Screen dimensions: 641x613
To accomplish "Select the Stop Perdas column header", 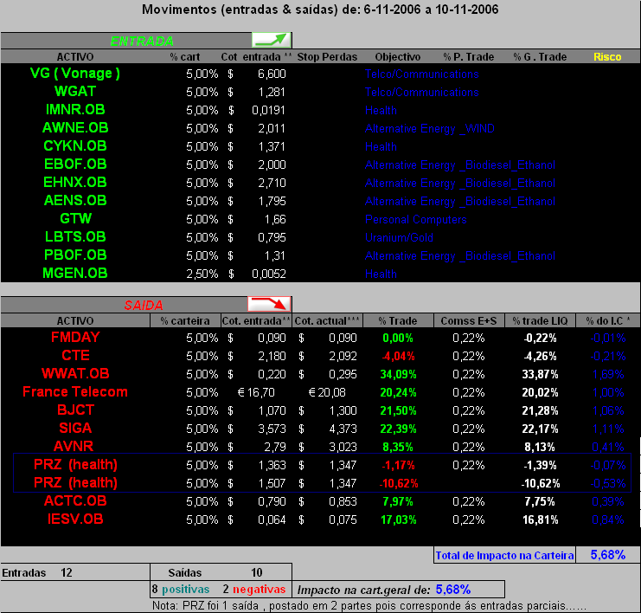I will tap(327, 57).
